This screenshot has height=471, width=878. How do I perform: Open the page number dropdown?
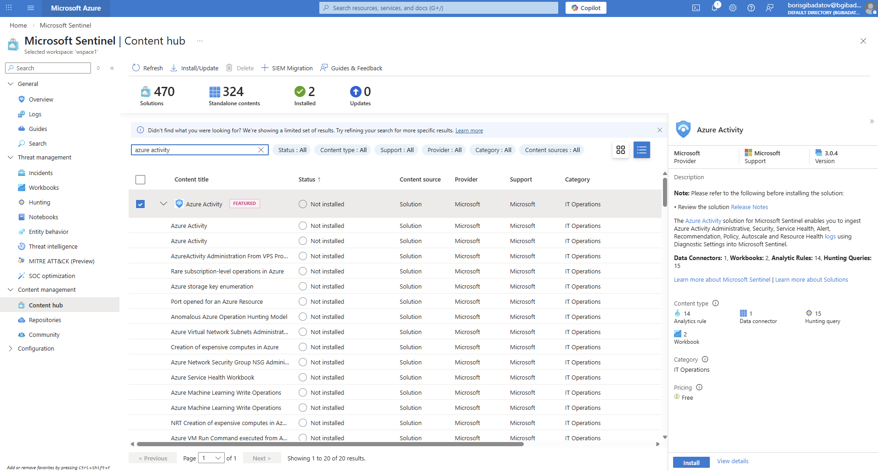211,458
